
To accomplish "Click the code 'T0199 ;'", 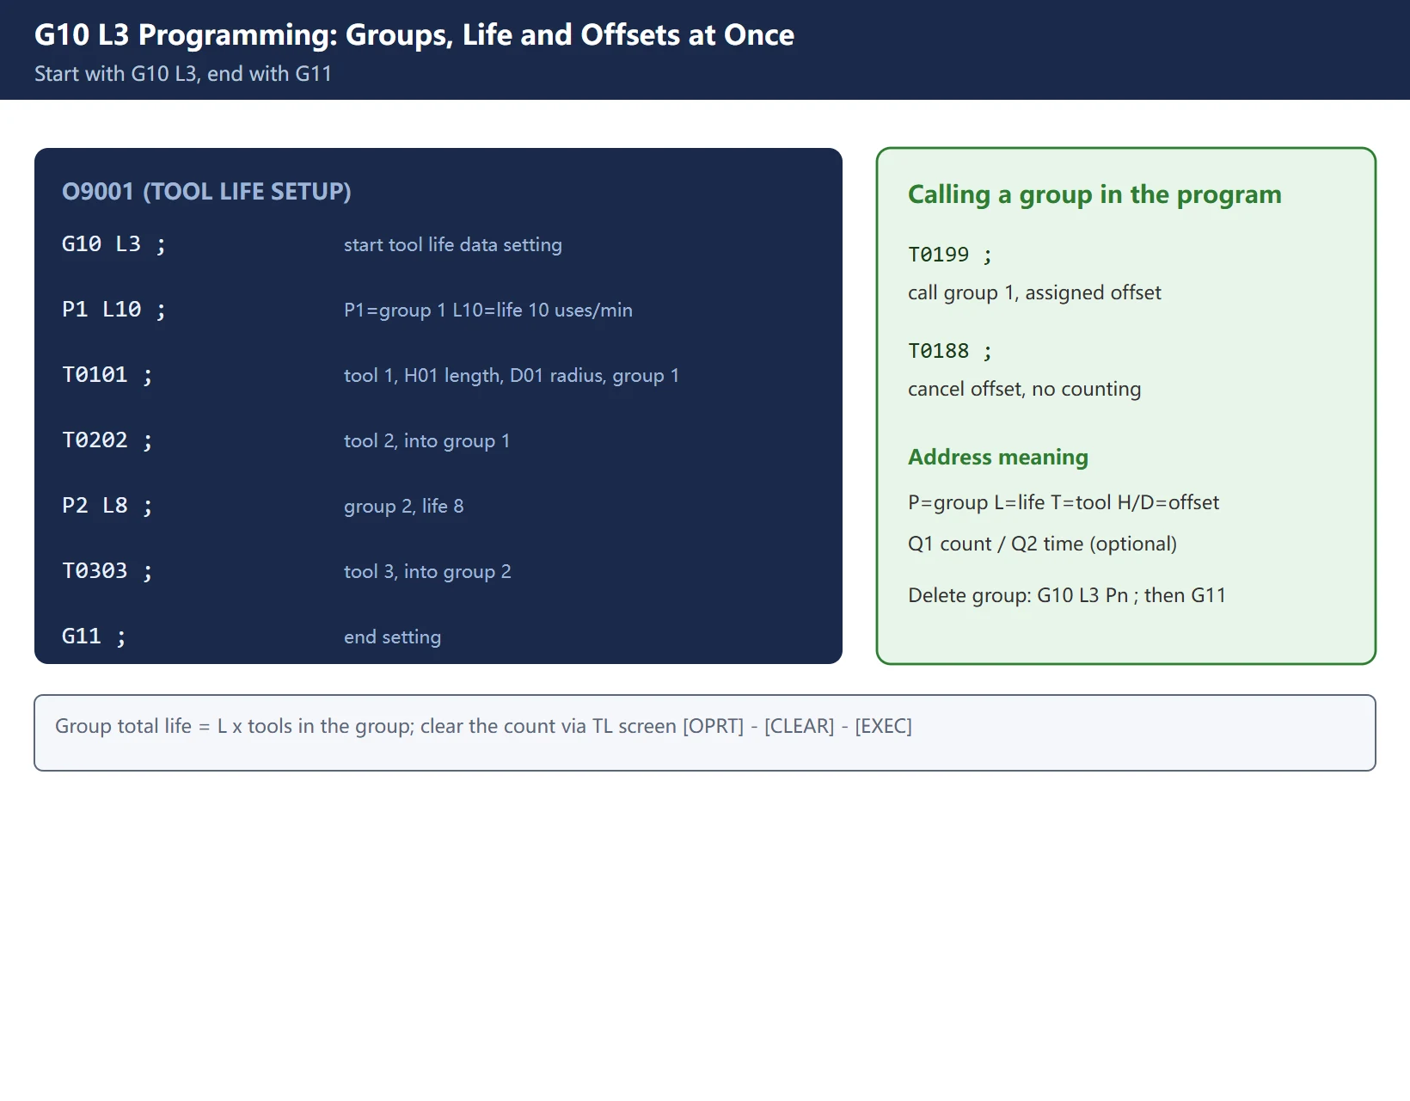I will click(x=950, y=255).
